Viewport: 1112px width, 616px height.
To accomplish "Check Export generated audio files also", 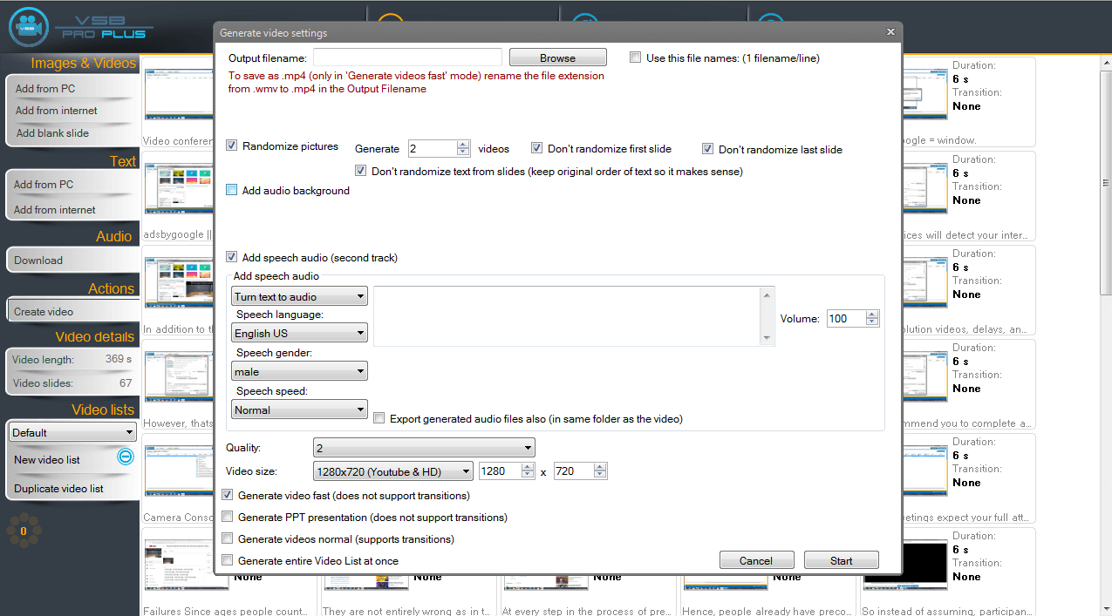I will point(379,418).
